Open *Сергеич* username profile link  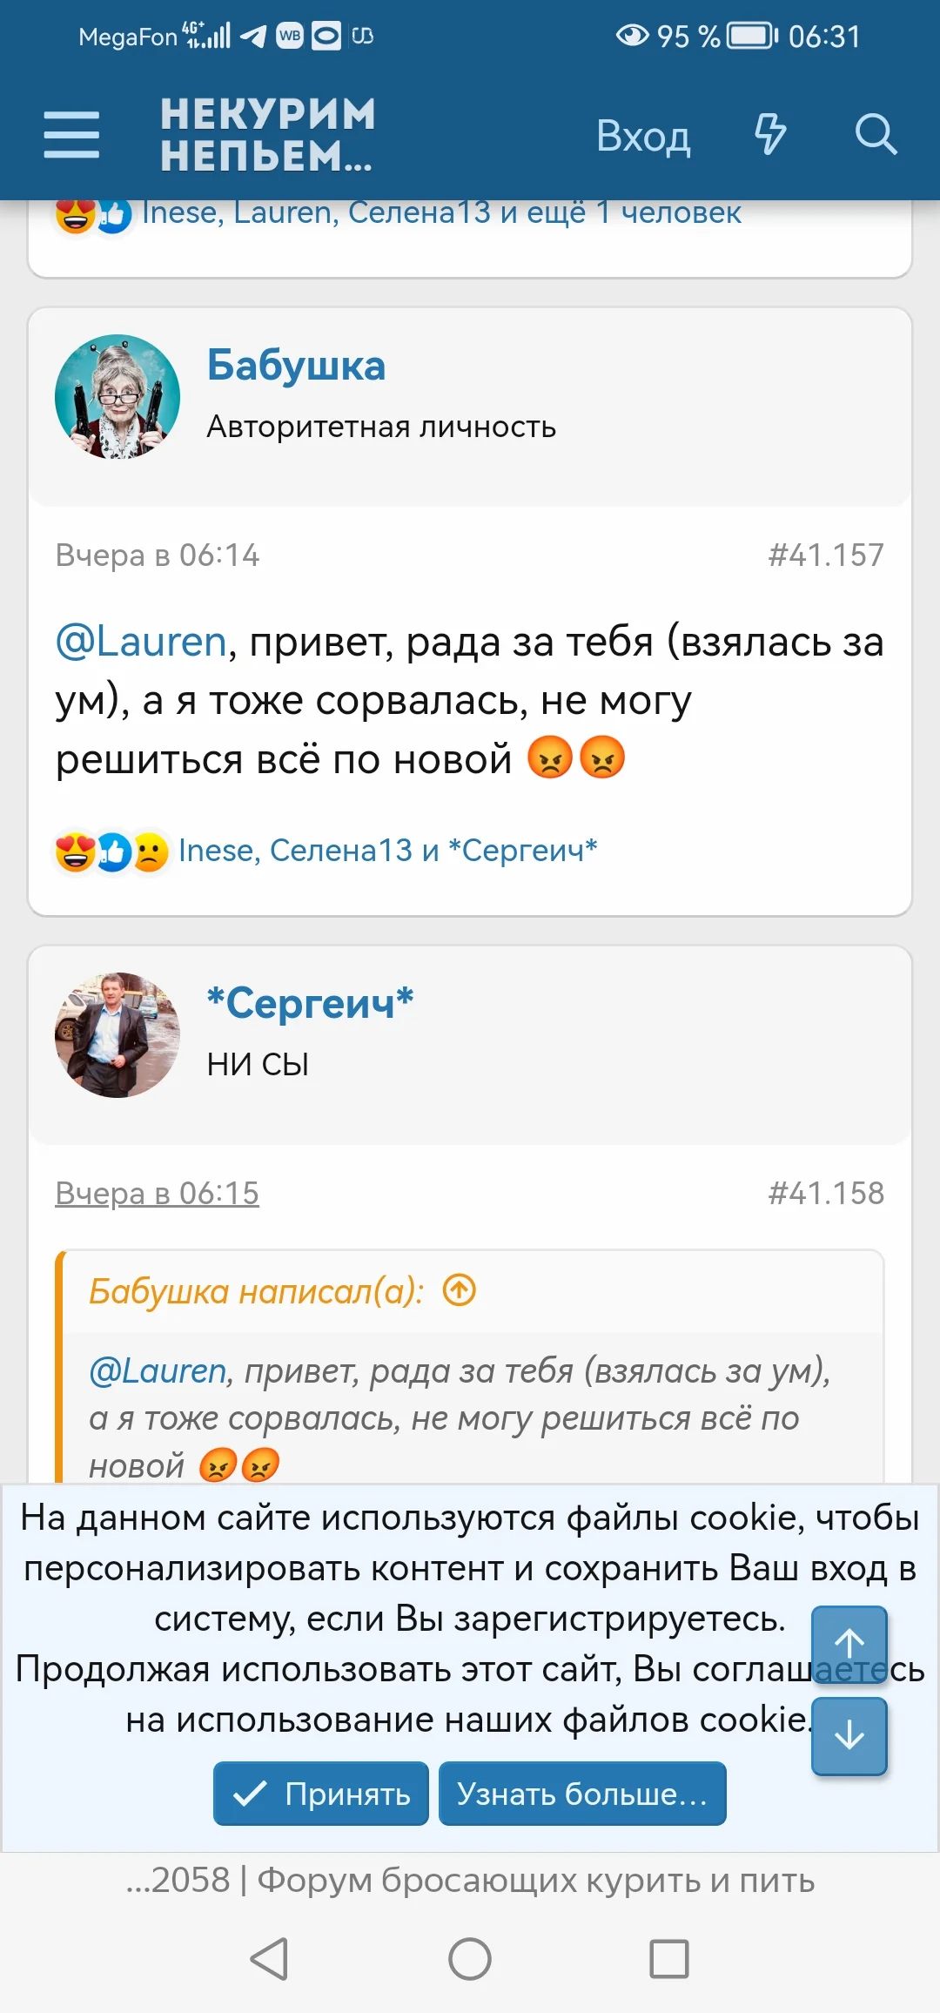point(310,1003)
